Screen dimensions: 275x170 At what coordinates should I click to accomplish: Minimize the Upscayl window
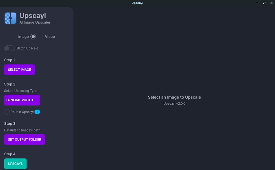257,3
